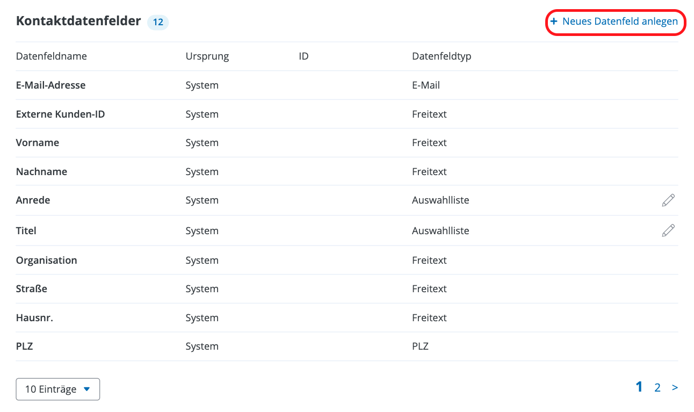Click next page arrow in pagination
This screenshot has height=412, width=694.
pyautogui.click(x=675, y=387)
